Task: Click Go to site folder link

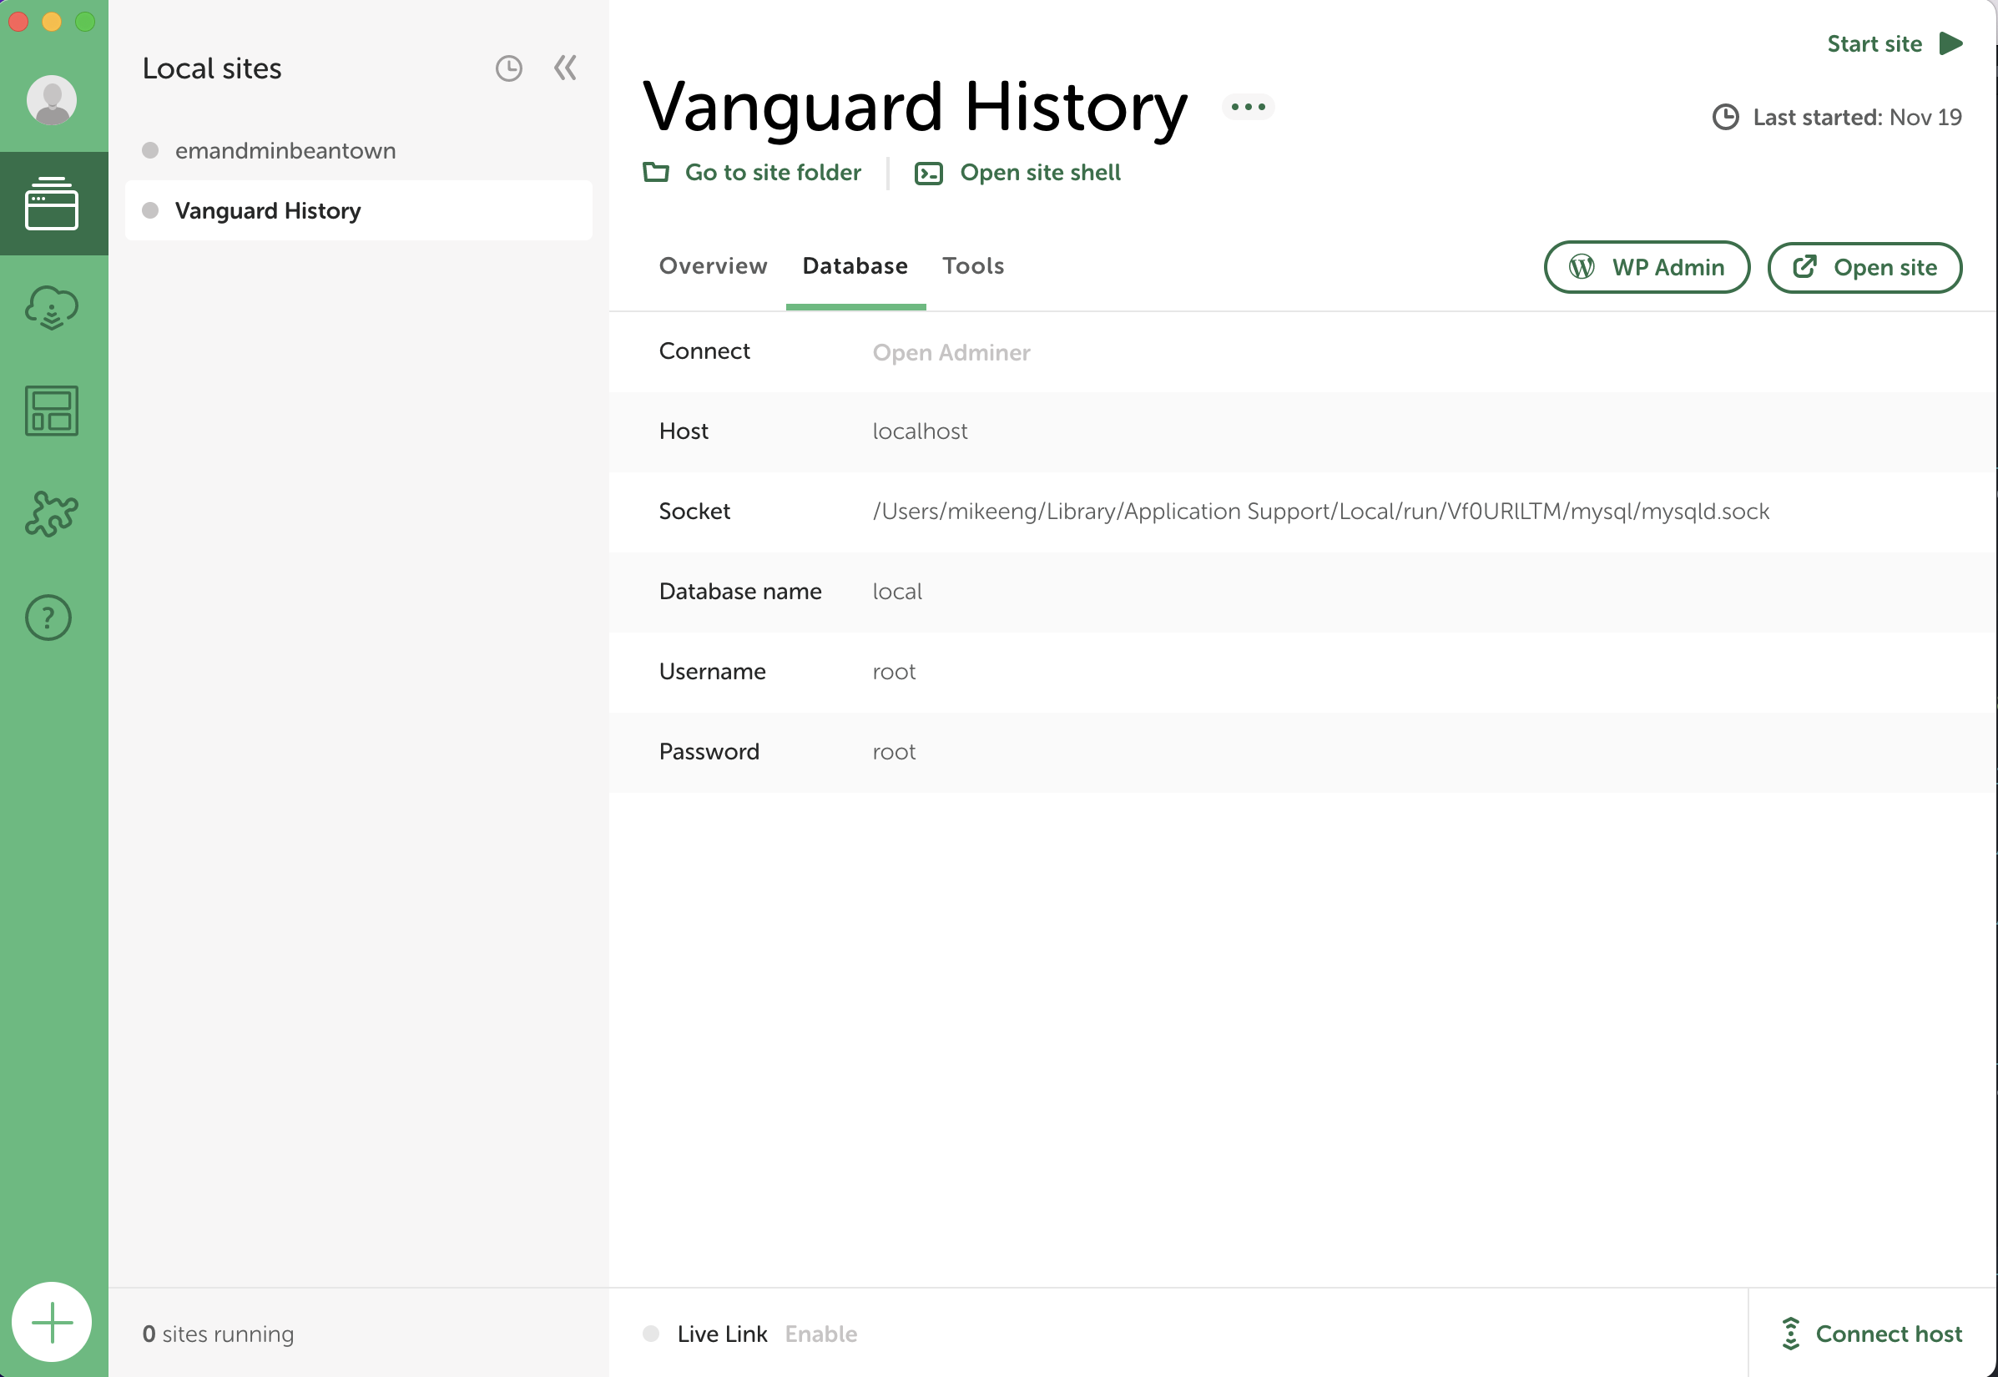Action: (x=773, y=173)
